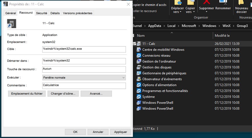The image size is (252, 138).
Task: Click the Nouveau dossier ribbon icon
Action: pyautogui.click(x=241, y=3)
